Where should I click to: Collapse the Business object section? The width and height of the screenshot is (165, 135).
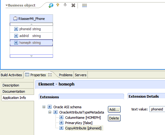[x=7, y=5]
